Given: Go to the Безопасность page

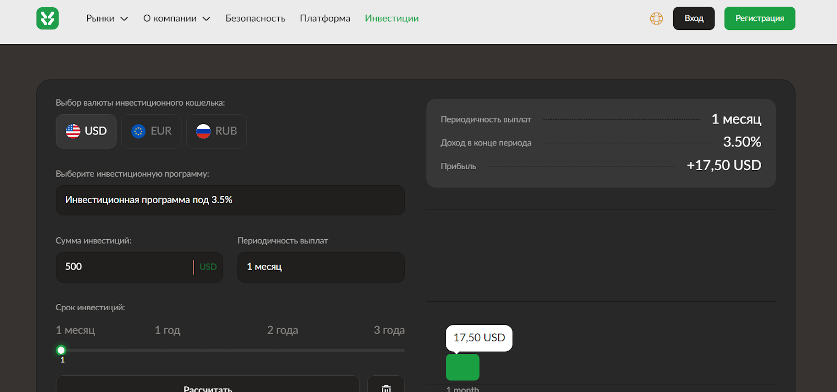Looking at the screenshot, I should 255,18.
